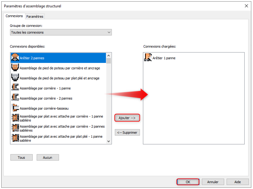
Task: Click the poteau par plat plié icon
Action: (x=15, y=77)
